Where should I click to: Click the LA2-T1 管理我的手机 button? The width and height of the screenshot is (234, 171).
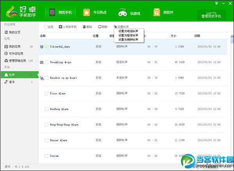coord(211,15)
